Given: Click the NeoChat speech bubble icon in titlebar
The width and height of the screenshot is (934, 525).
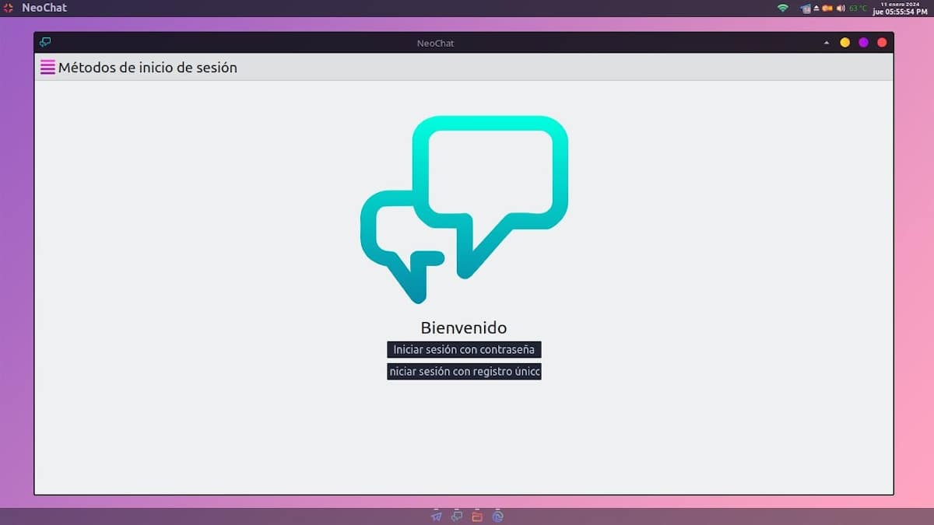Looking at the screenshot, I should pos(44,43).
